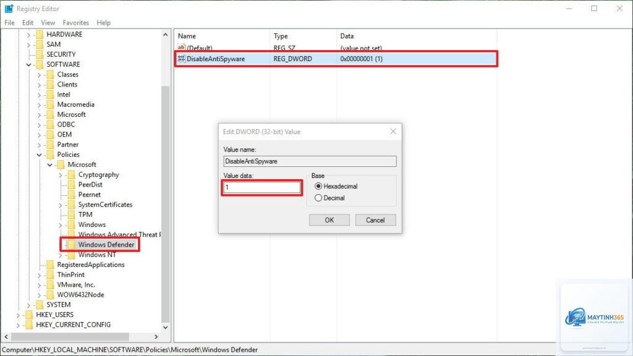This screenshot has height=356, width=633.
Task: Select the HARDWARE key folder icon
Action: (40, 35)
